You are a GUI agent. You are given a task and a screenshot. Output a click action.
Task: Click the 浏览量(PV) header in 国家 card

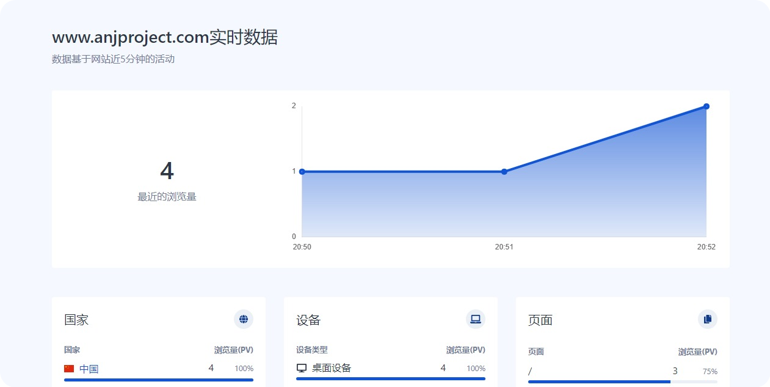pyautogui.click(x=233, y=350)
